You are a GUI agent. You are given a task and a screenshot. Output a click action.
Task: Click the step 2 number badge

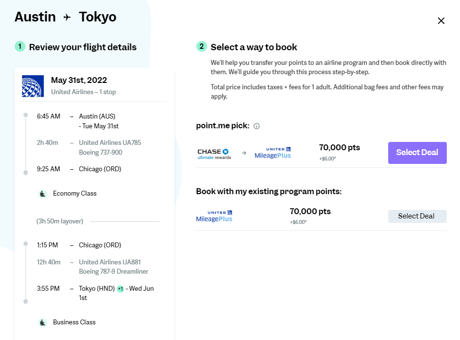201,47
